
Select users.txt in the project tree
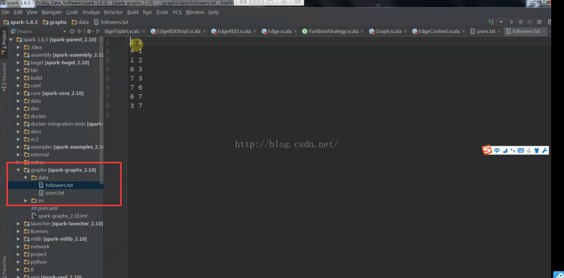click(x=55, y=193)
